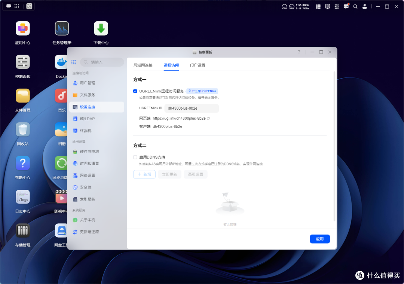Open the layout panel icon in top bar
The width and height of the screenshot is (404, 284).
click(318, 7)
